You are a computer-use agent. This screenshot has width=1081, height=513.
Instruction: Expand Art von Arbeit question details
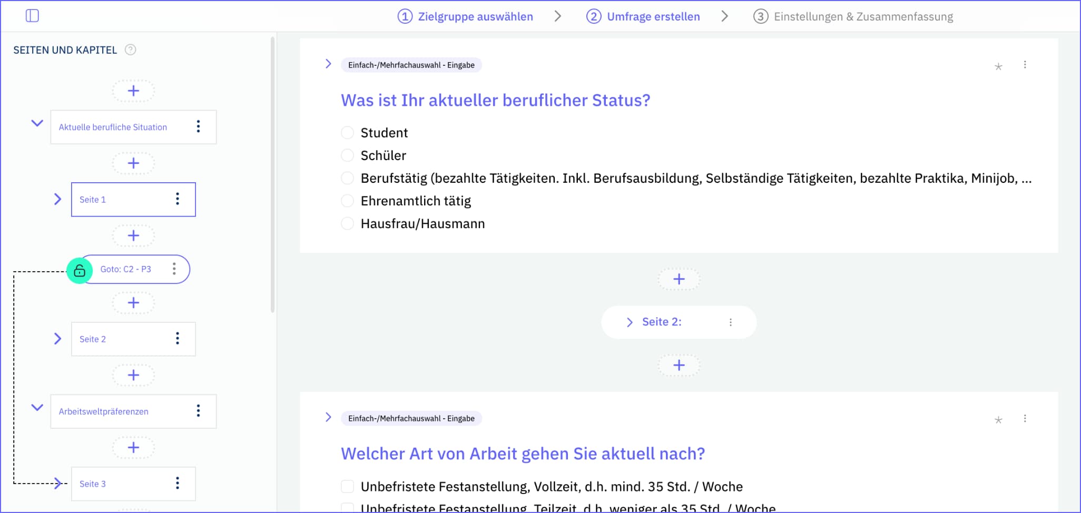[328, 417]
